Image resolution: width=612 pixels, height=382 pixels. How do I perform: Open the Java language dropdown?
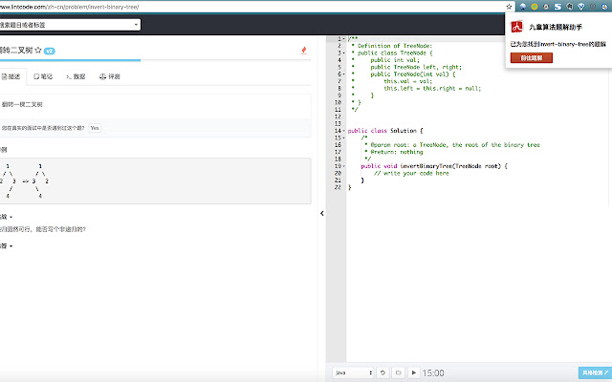(352, 372)
